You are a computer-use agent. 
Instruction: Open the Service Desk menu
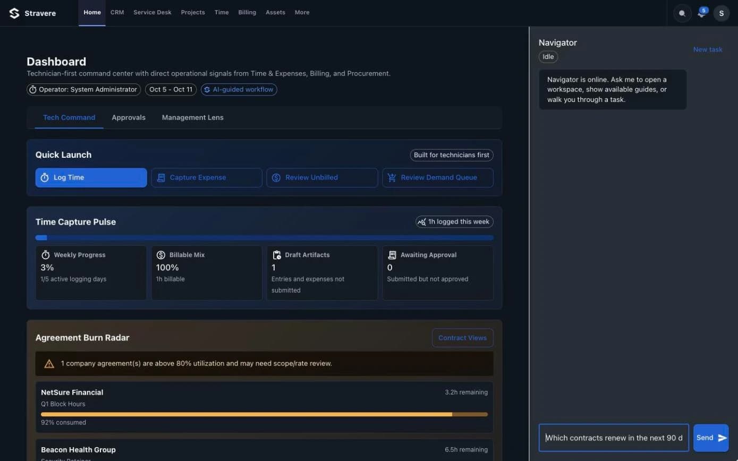pos(152,13)
